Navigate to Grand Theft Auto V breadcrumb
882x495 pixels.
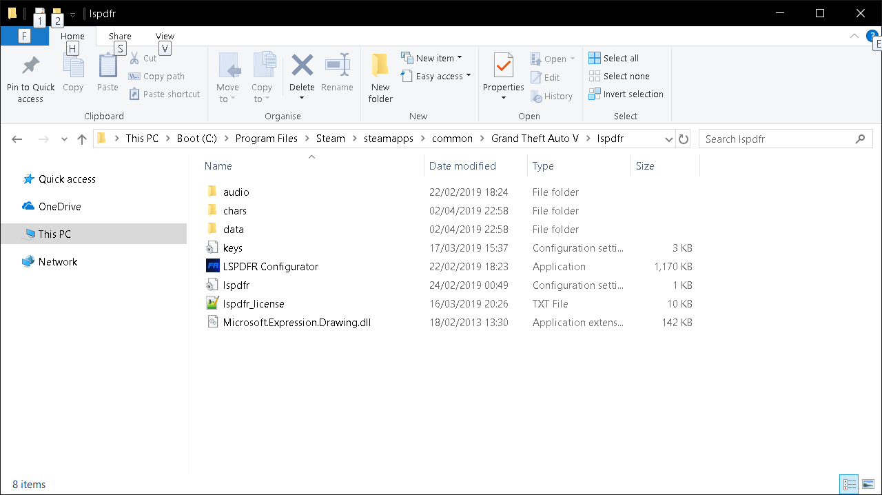pyautogui.click(x=535, y=139)
